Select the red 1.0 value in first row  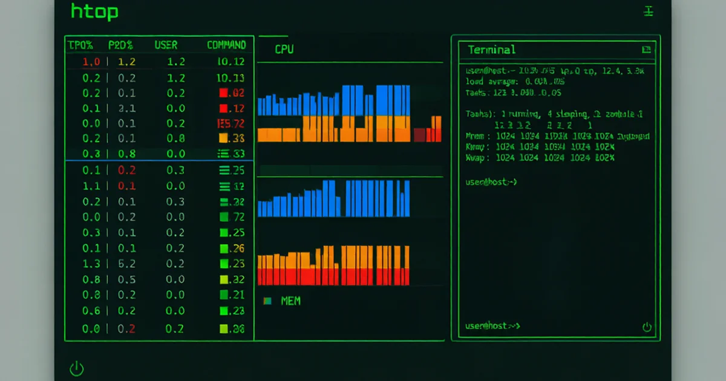tap(91, 62)
